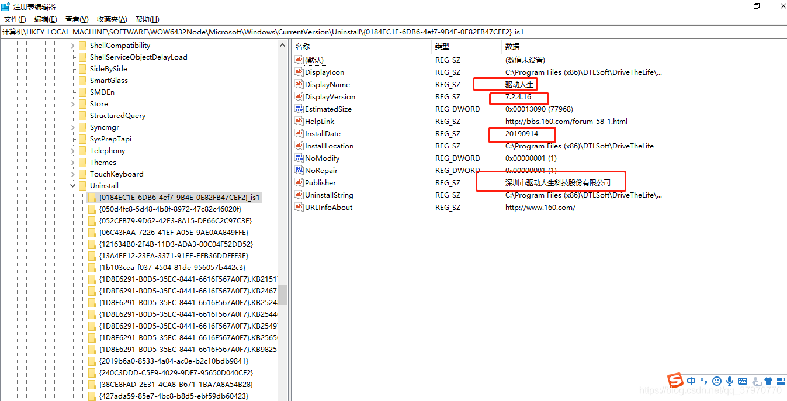
Task: Toggle the Sogou punctuation mode icon
Action: click(x=704, y=381)
